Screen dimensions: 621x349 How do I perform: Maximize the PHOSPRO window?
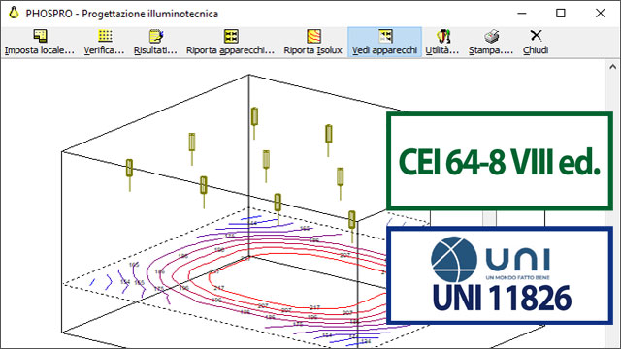click(561, 13)
